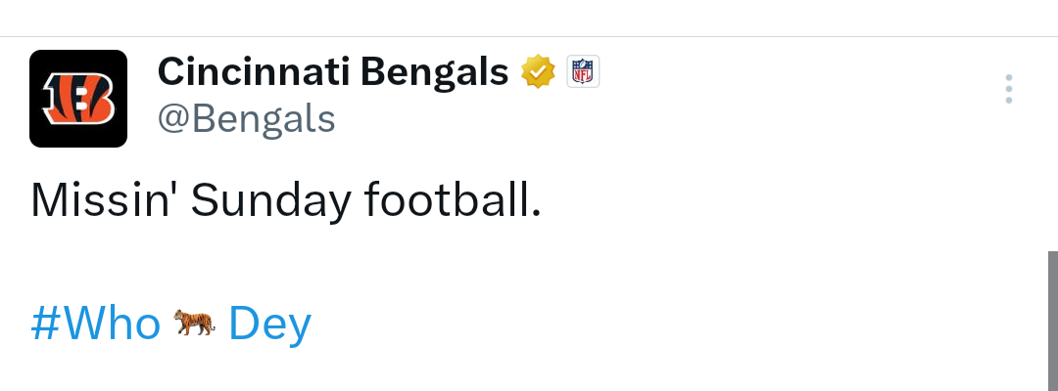Open the three-dot more options menu
Viewport: 1058px width, 391px height.
click(x=1008, y=89)
